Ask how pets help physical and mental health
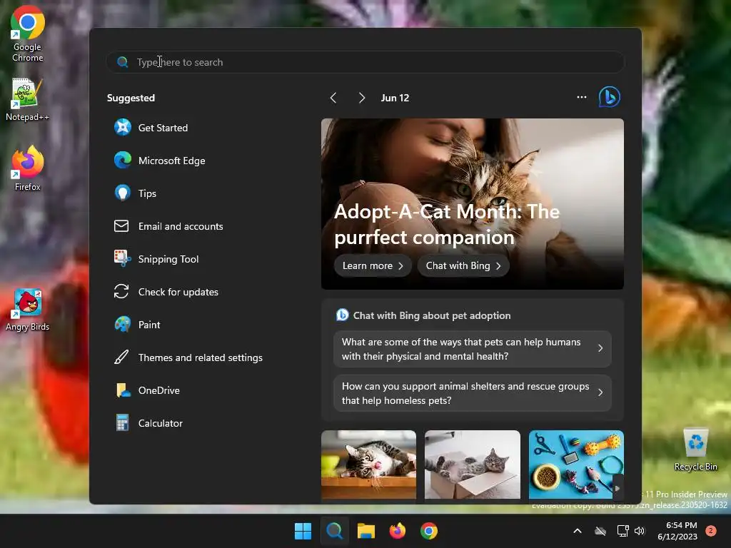 point(473,349)
